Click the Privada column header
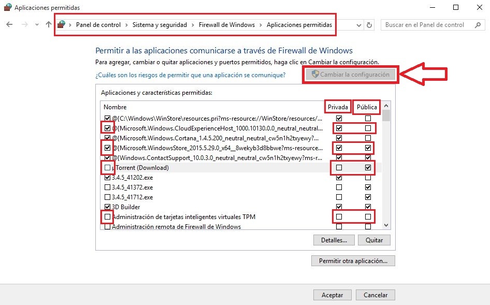Screen dimensions: 490x305 tap(338, 107)
